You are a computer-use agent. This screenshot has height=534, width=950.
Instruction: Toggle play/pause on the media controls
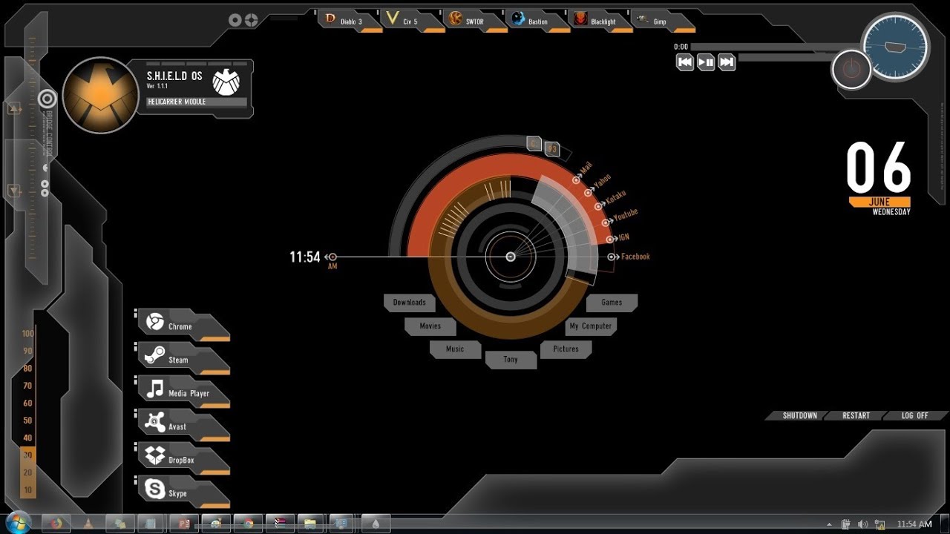click(705, 62)
